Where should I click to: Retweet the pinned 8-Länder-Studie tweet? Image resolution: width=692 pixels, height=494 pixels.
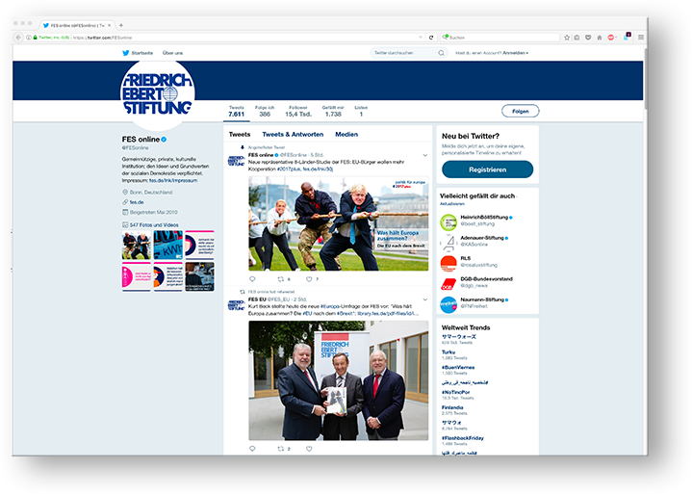(x=280, y=279)
